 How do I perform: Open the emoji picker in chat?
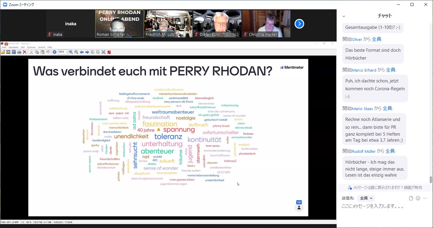[x=418, y=198]
